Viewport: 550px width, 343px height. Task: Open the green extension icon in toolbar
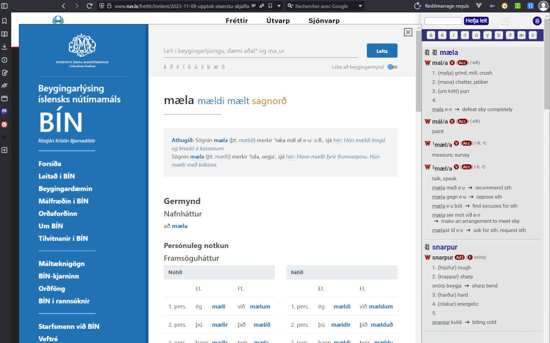(x=518, y=6)
